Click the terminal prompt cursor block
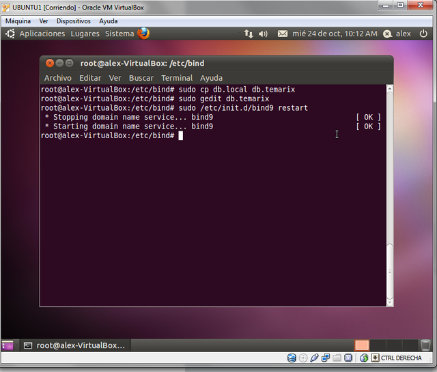The width and height of the screenshot is (437, 372). pyautogui.click(x=180, y=135)
